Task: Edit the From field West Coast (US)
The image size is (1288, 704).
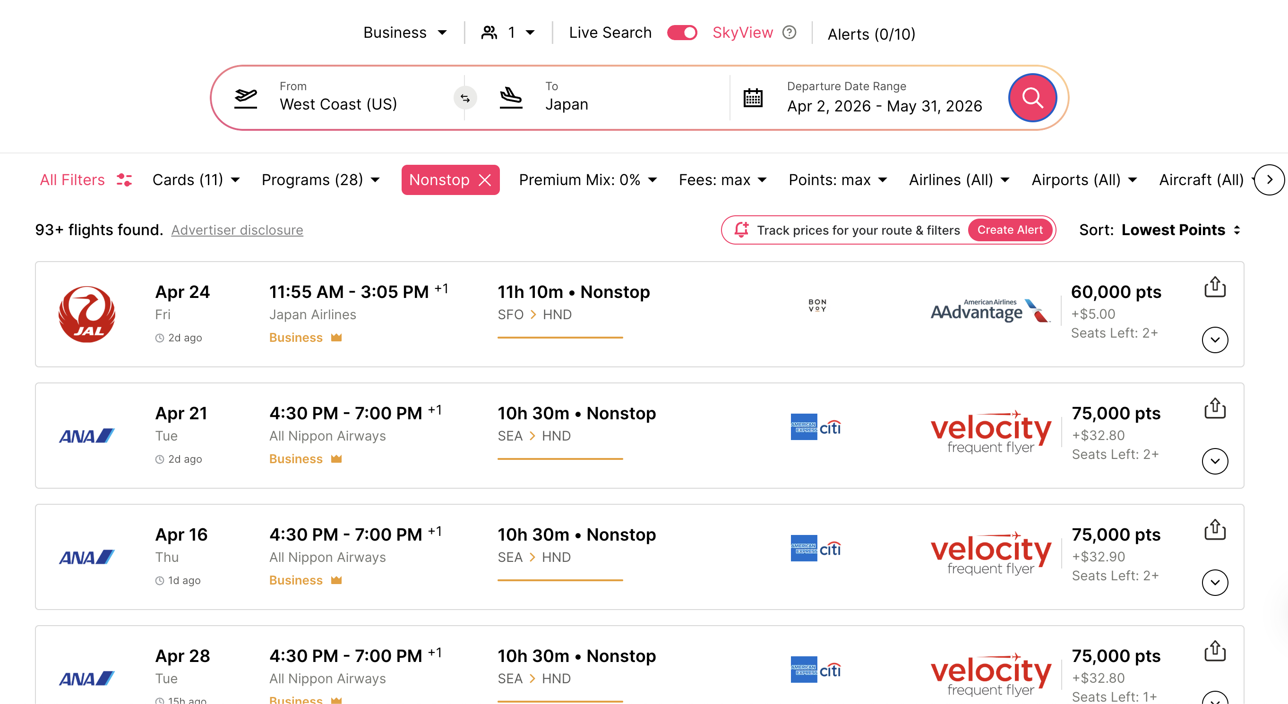Action: (338, 98)
